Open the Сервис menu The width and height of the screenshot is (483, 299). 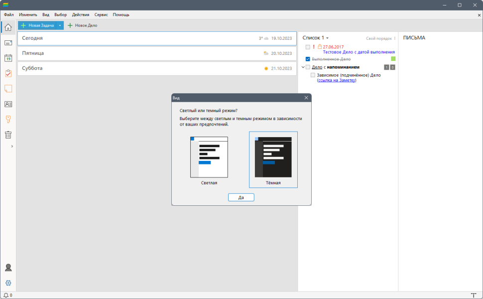click(x=101, y=15)
